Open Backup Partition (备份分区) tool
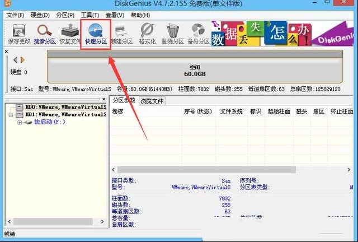 pos(199,34)
